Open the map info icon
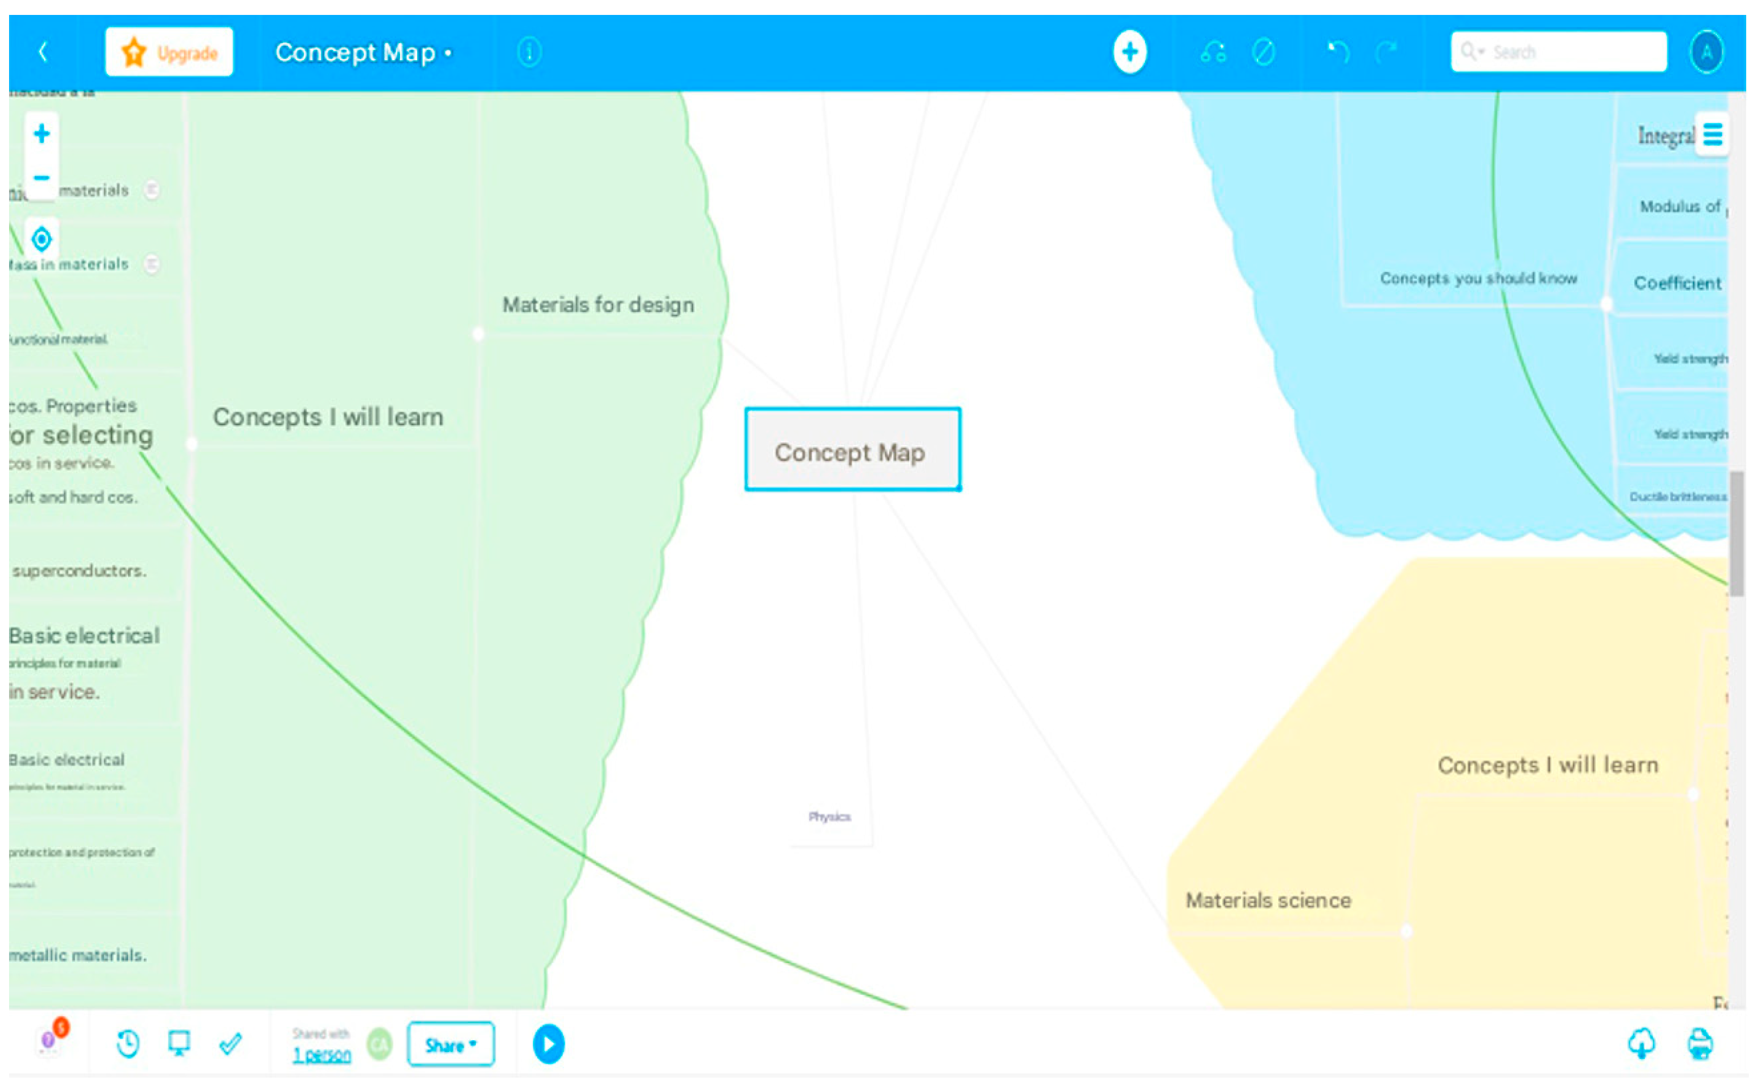Viewport: 1759px width, 1092px height. (x=529, y=52)
